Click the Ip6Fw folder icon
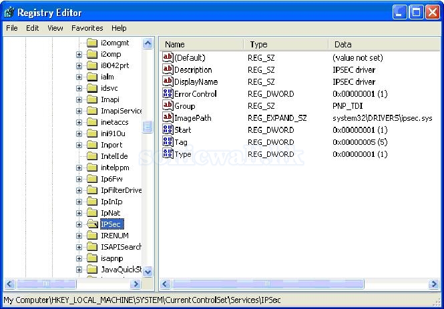This screenshot has height=309, width=444. coord(92,179)
